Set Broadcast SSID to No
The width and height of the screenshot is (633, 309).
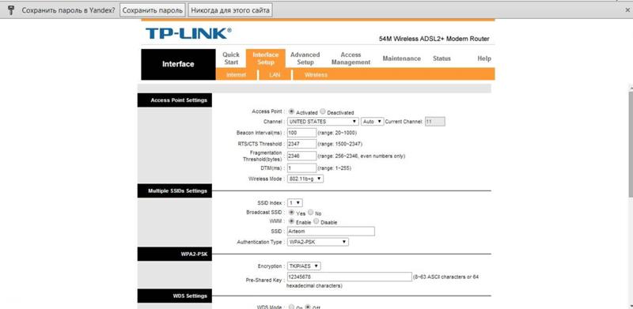point(310,212)
